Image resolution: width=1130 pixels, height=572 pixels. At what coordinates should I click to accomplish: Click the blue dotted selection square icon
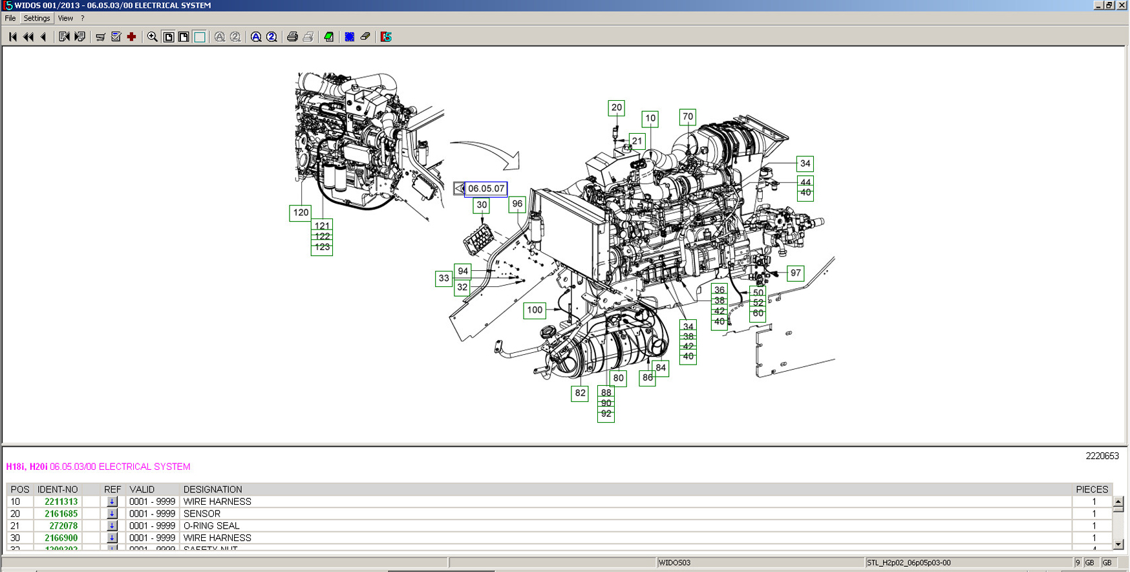349,37
